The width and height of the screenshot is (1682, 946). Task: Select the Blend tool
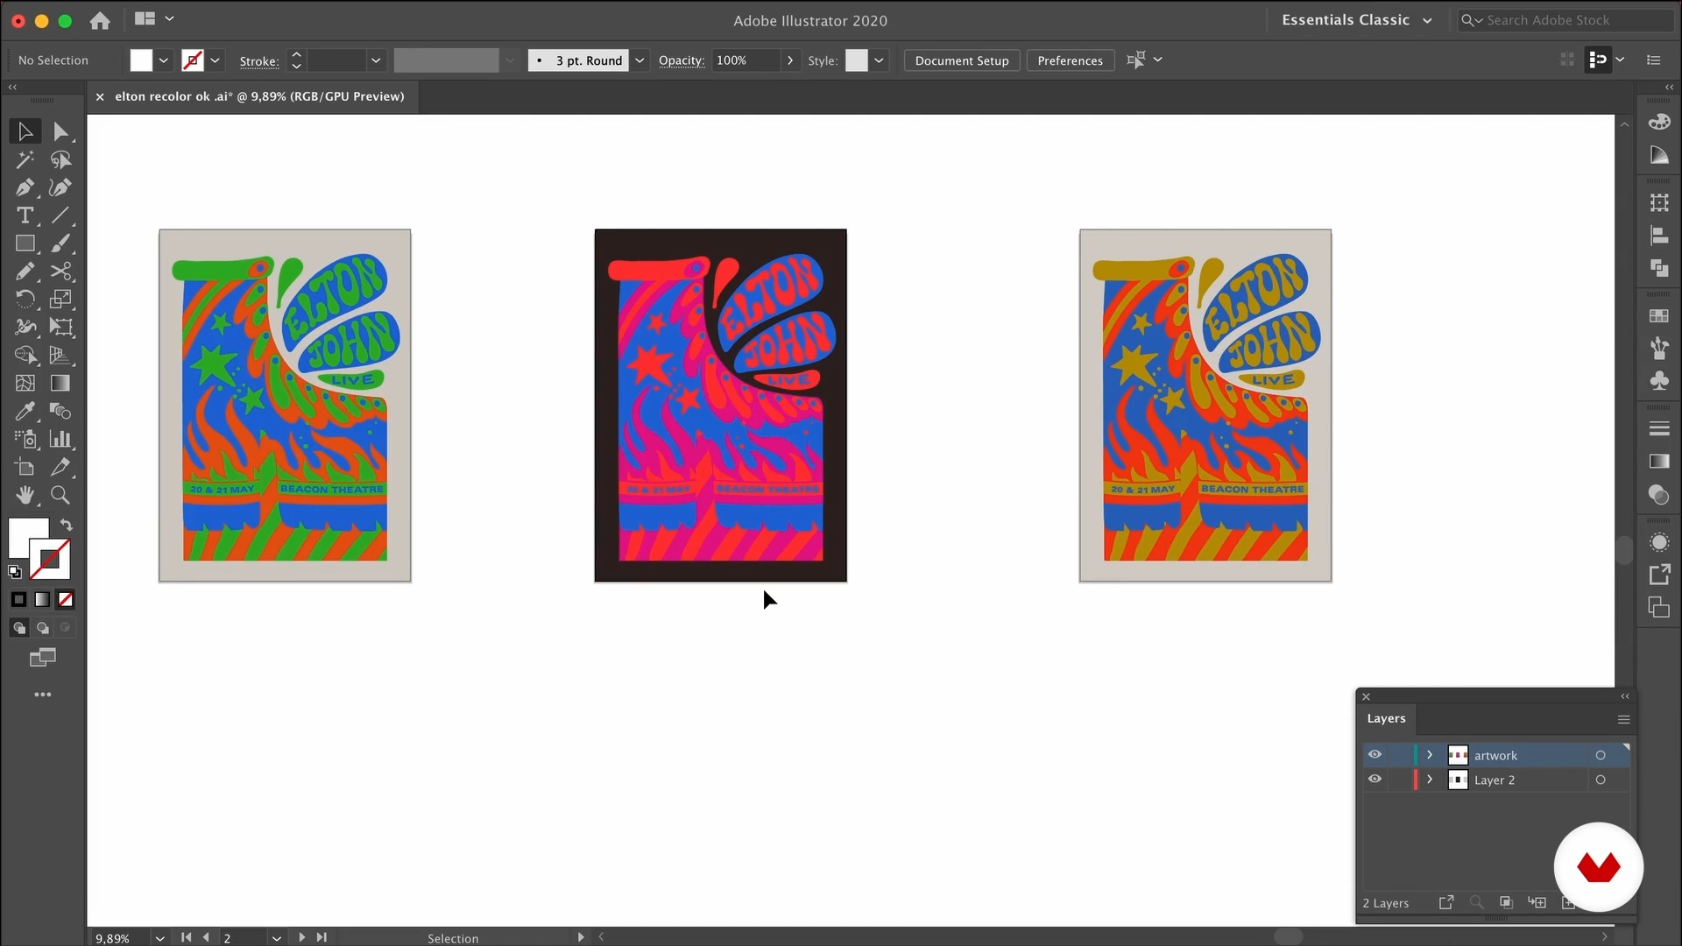[x=60, y=412]
